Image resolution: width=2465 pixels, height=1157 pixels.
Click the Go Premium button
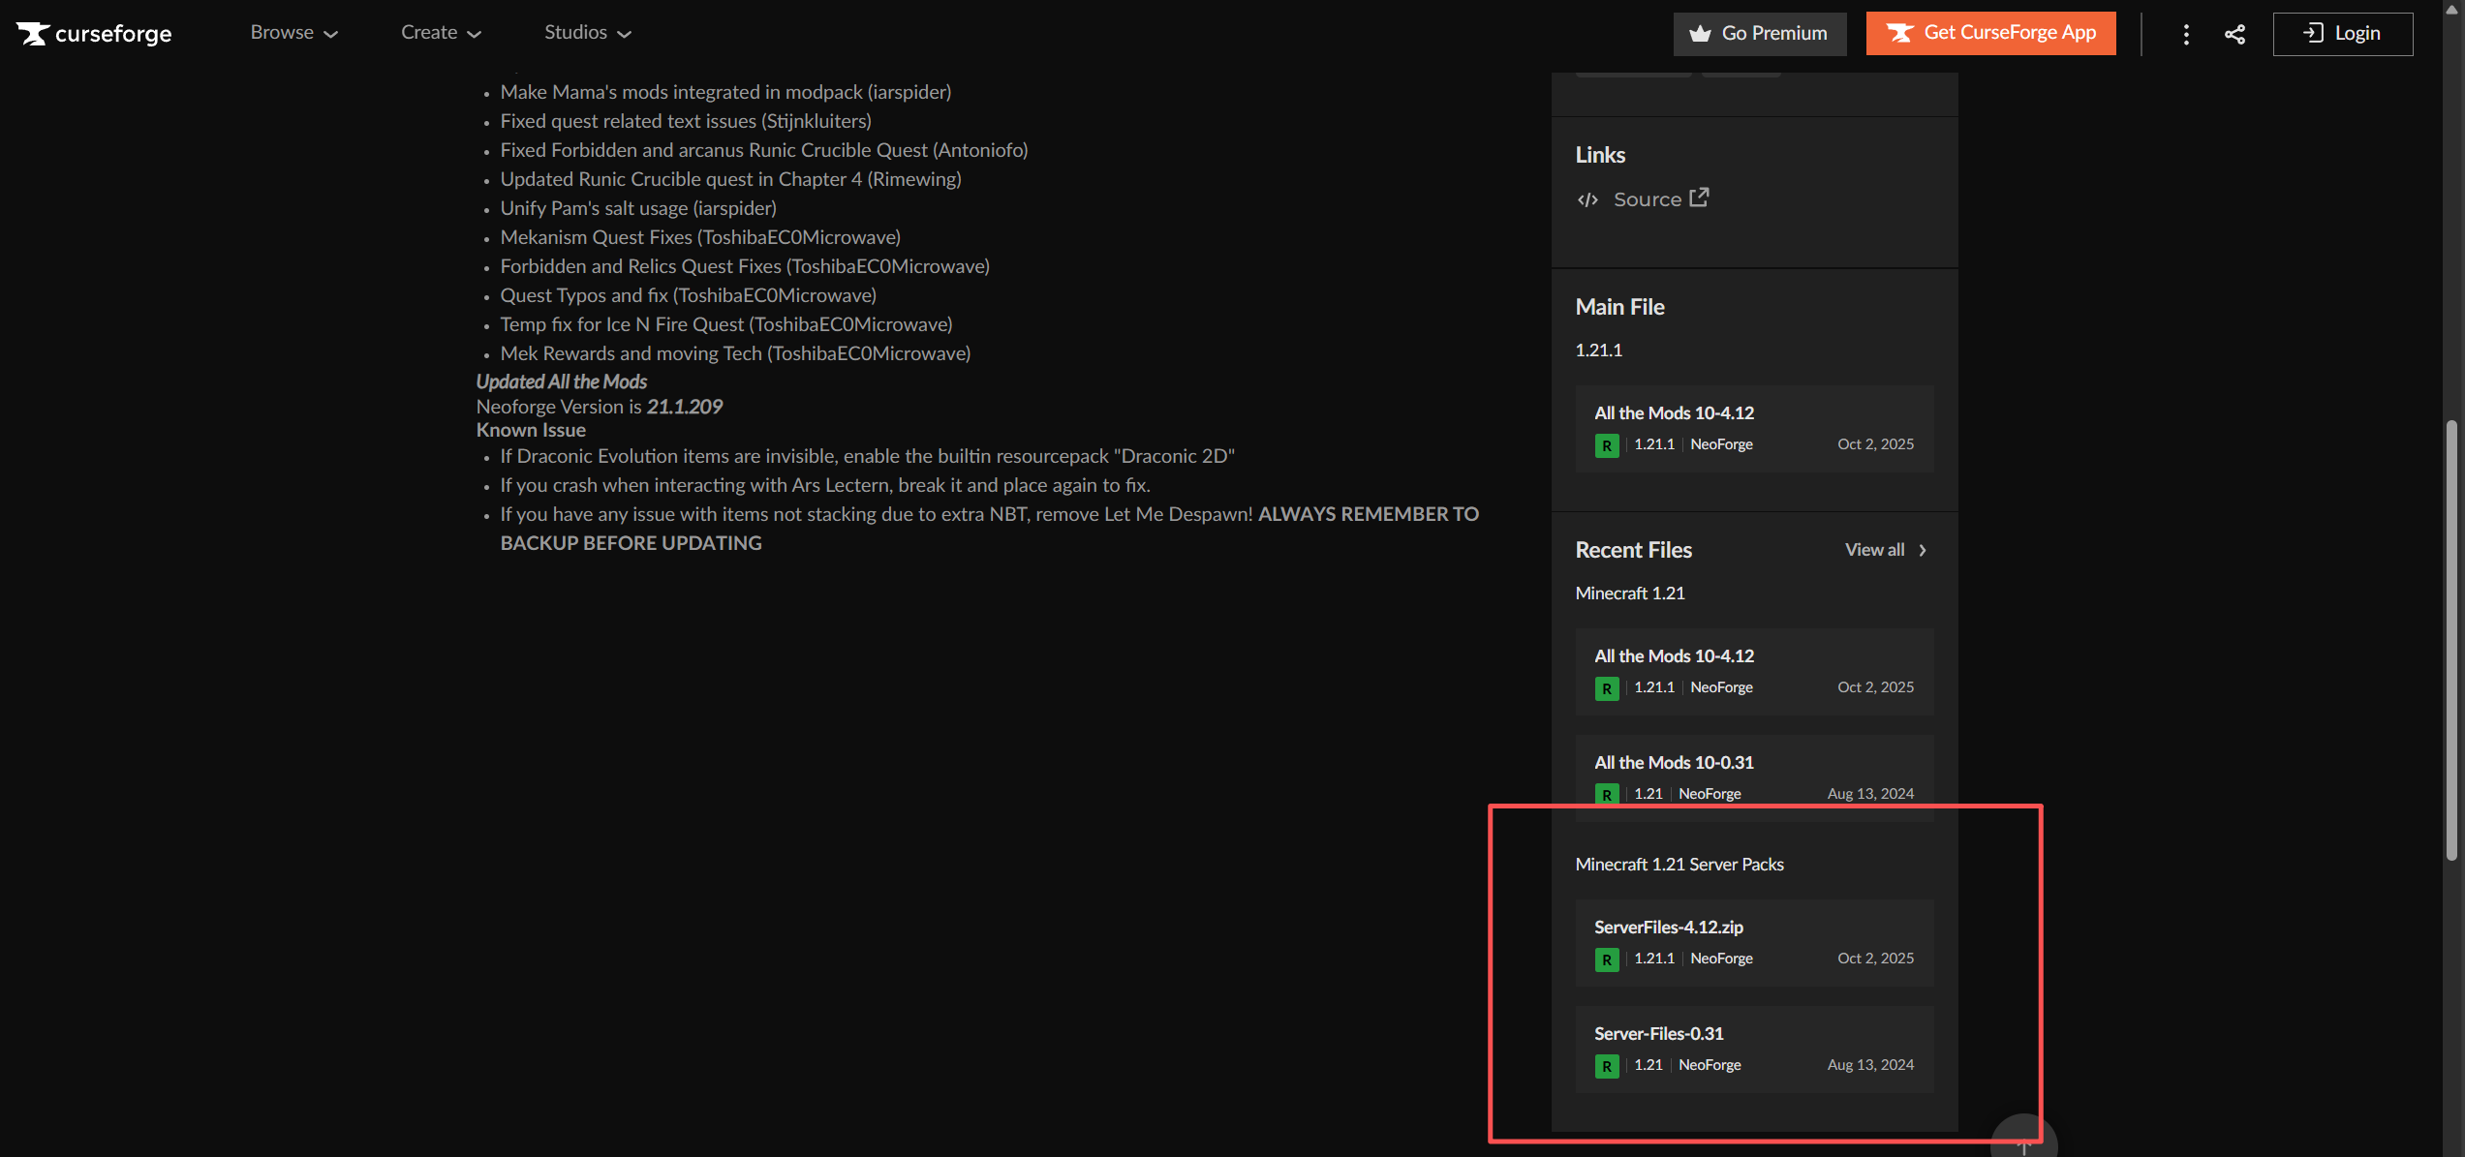tap(1759, 33)
